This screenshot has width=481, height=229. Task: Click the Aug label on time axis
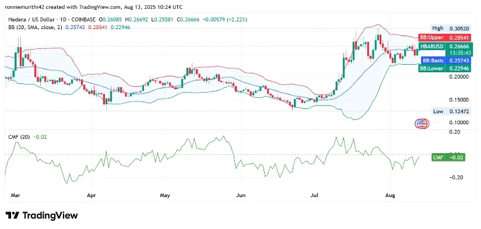[x=390, y=195]
